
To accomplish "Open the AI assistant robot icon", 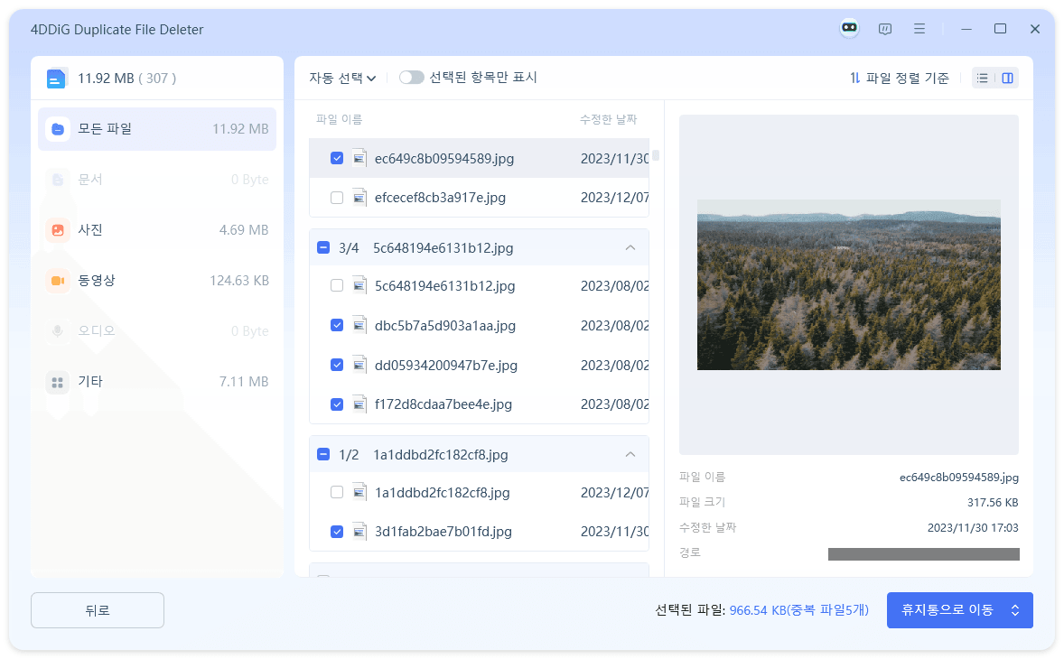I will (849, 28).
